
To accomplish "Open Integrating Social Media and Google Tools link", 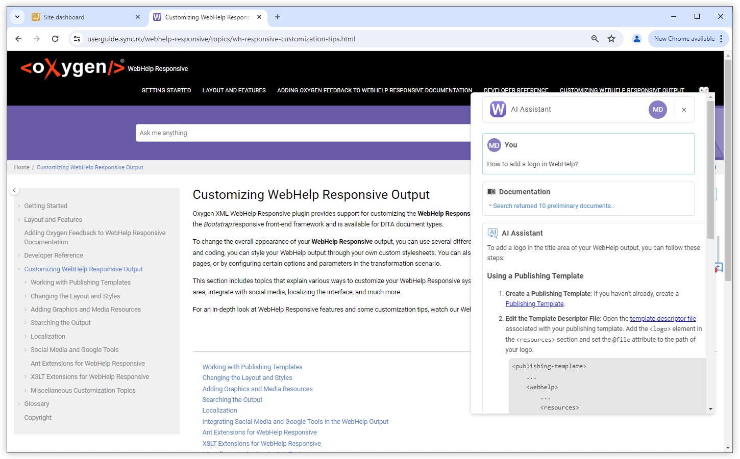I will (295, 422).
